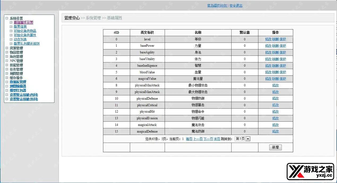This screenshot has width=337, height=183.
Task: Click the YX 游戏之家 logo
Action: click(310, 172)
